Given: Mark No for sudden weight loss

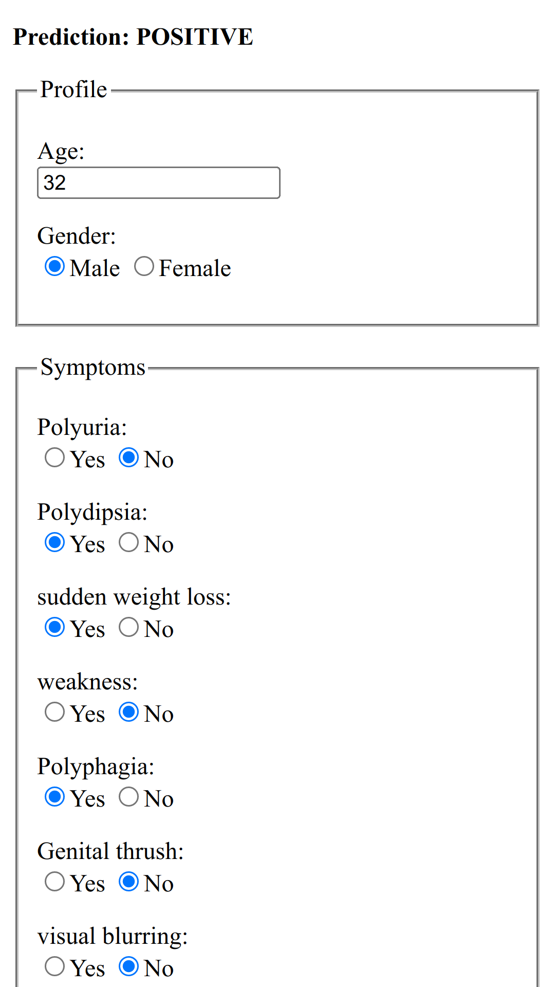Looking at the screenshot, I should click(x=129, y=627).
